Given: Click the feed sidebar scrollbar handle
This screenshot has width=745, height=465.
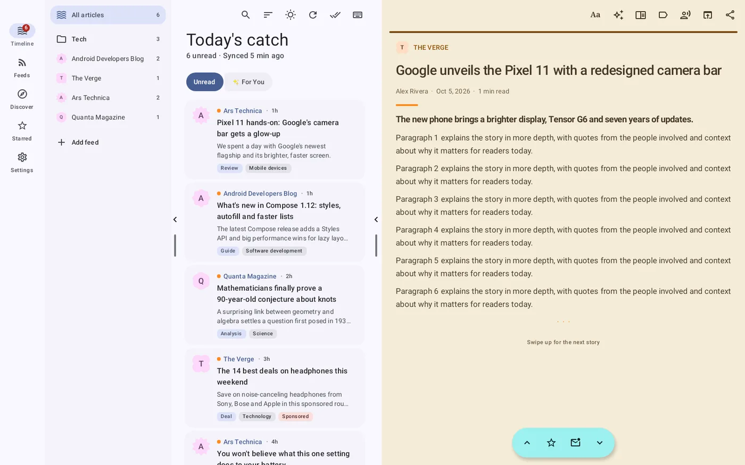Looking at the screenshot, I should coord(175,246).
